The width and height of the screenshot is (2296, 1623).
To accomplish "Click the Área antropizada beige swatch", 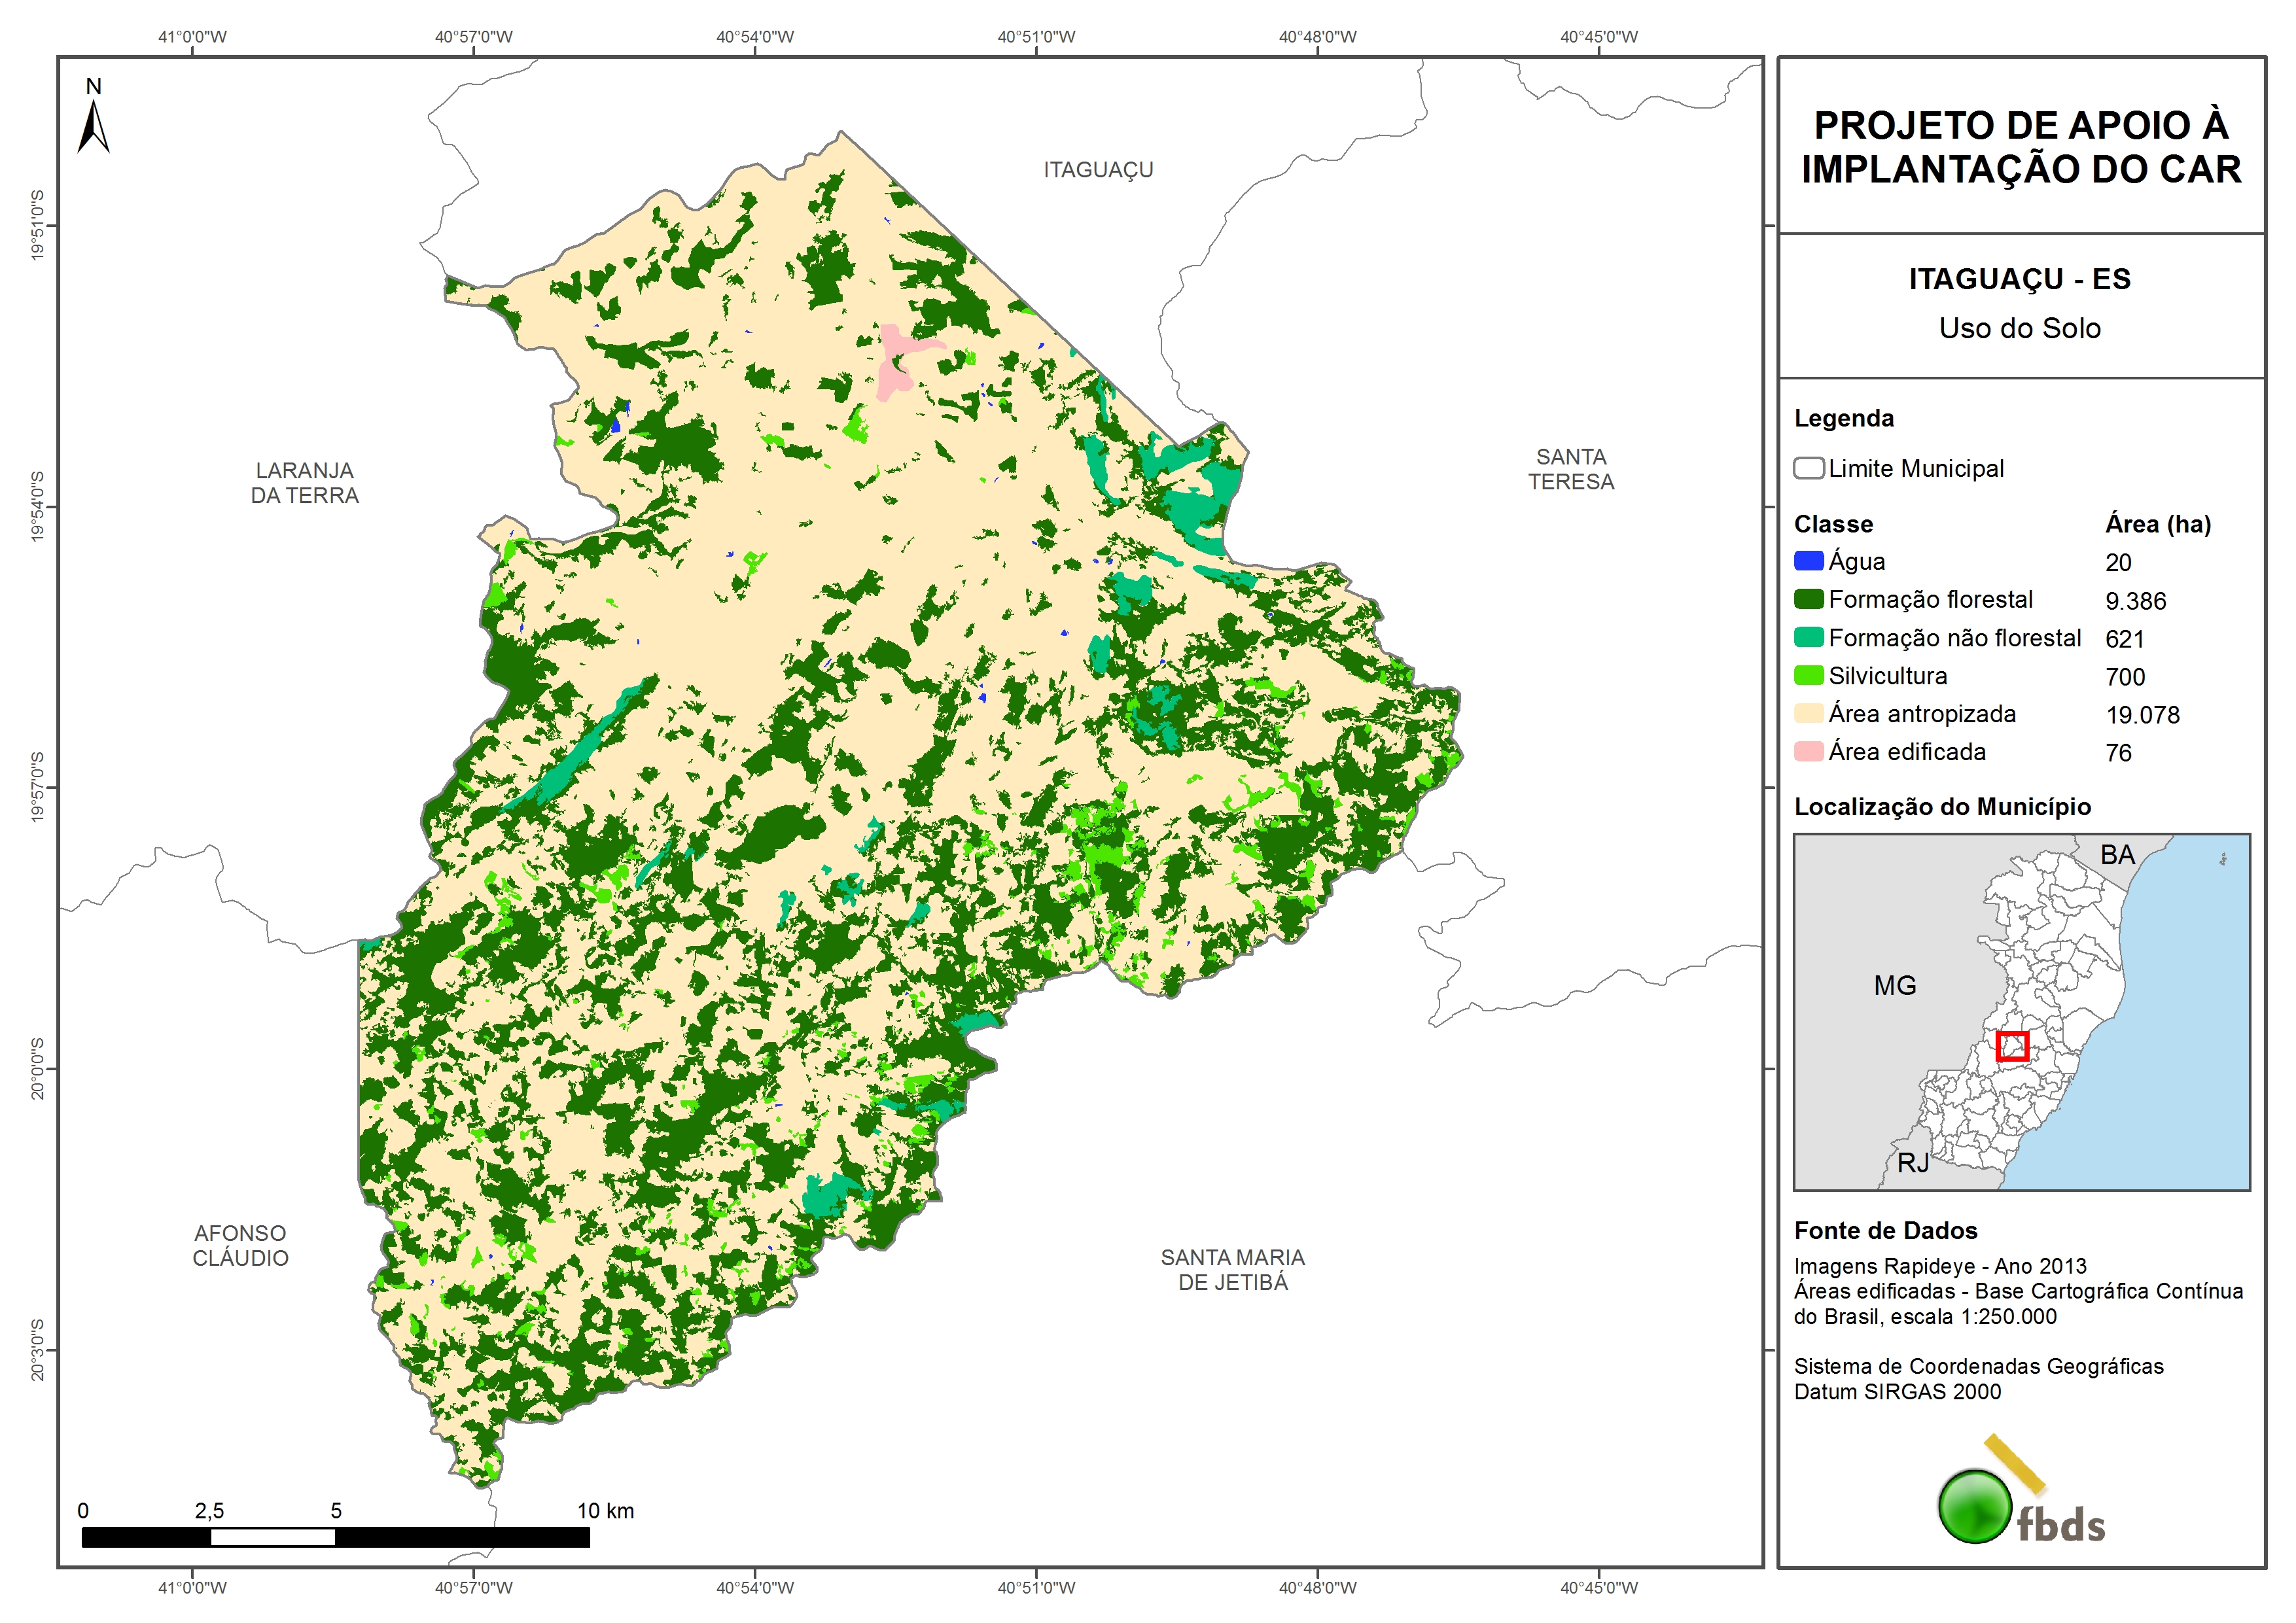I will pyautogui.click(x=1808, y=713).
